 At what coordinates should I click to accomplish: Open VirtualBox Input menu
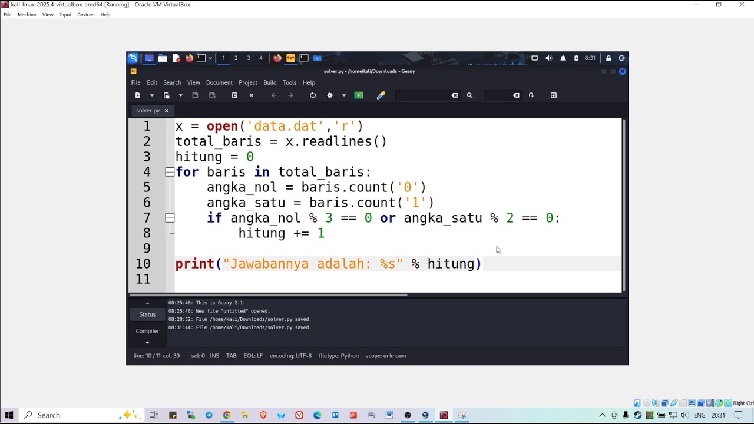[65, 15]
